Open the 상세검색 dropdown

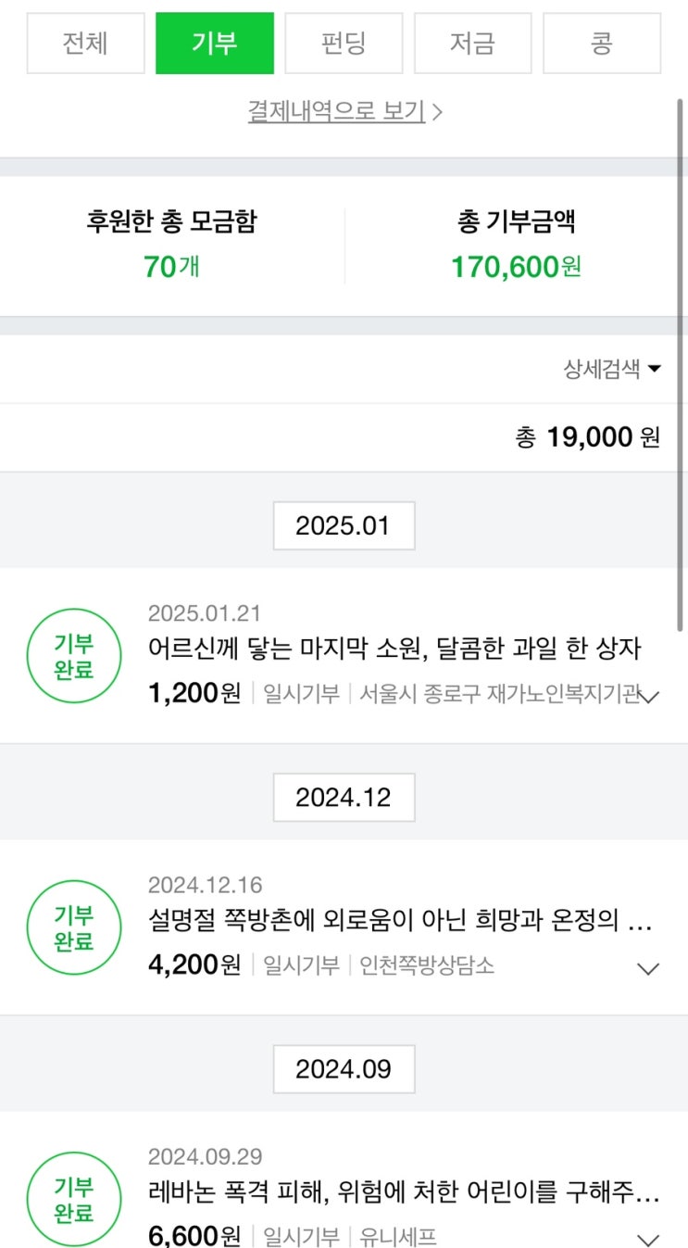612,369
